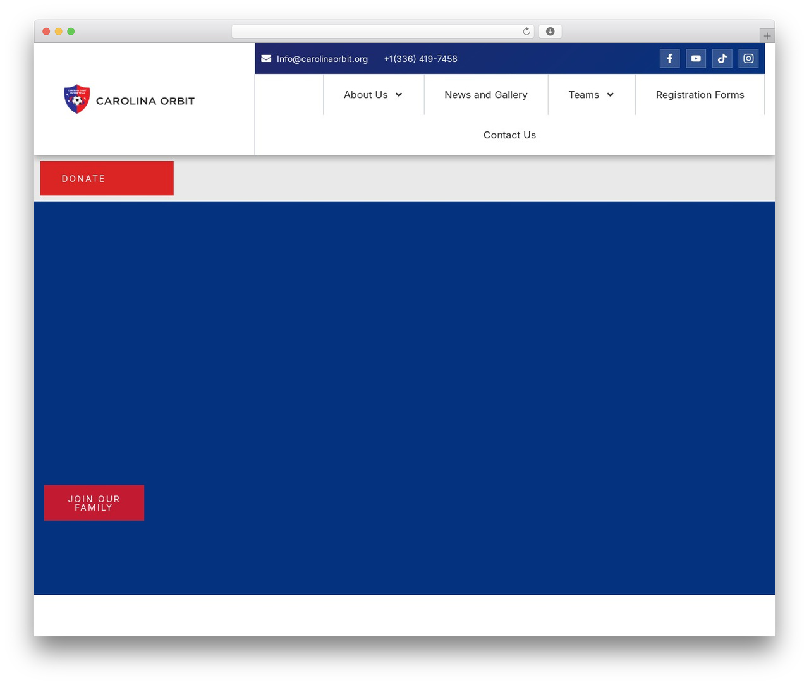Click the Join Our Family button

pos(94,503)
